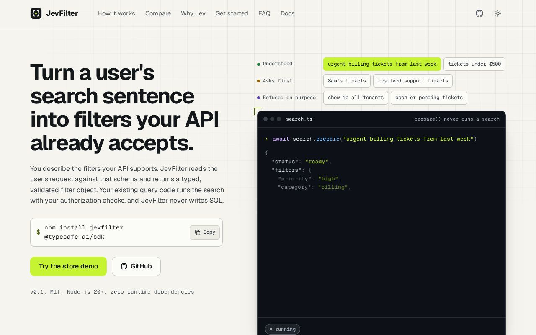
Task: Choose 'show me all tenants' example chip
Action: point(356,98)
